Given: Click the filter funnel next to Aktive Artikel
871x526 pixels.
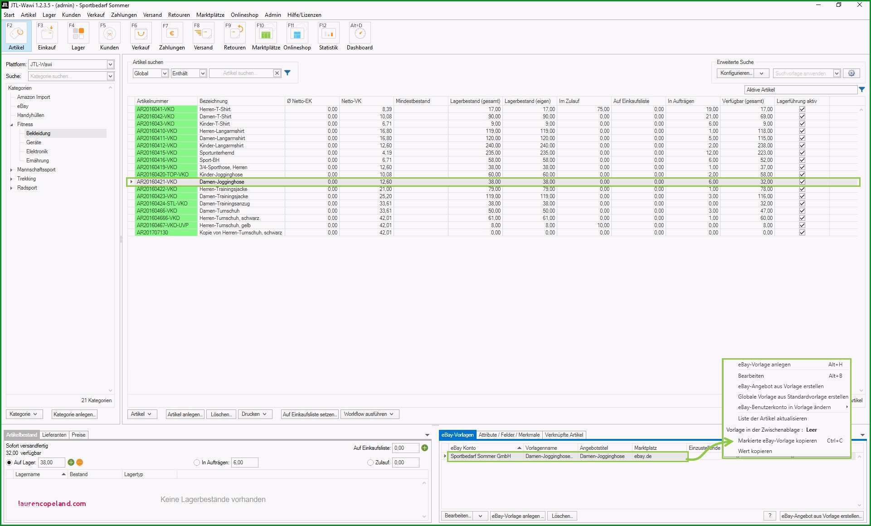Looking at the screenshot, I should [862, 90].
